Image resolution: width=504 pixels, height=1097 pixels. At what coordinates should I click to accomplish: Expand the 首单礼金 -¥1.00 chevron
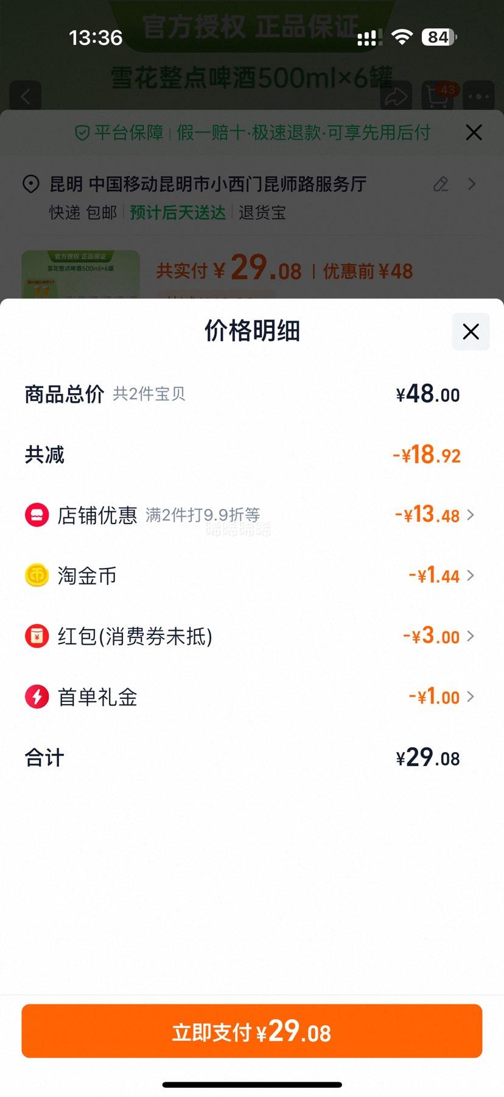click(x=471, y=697)
